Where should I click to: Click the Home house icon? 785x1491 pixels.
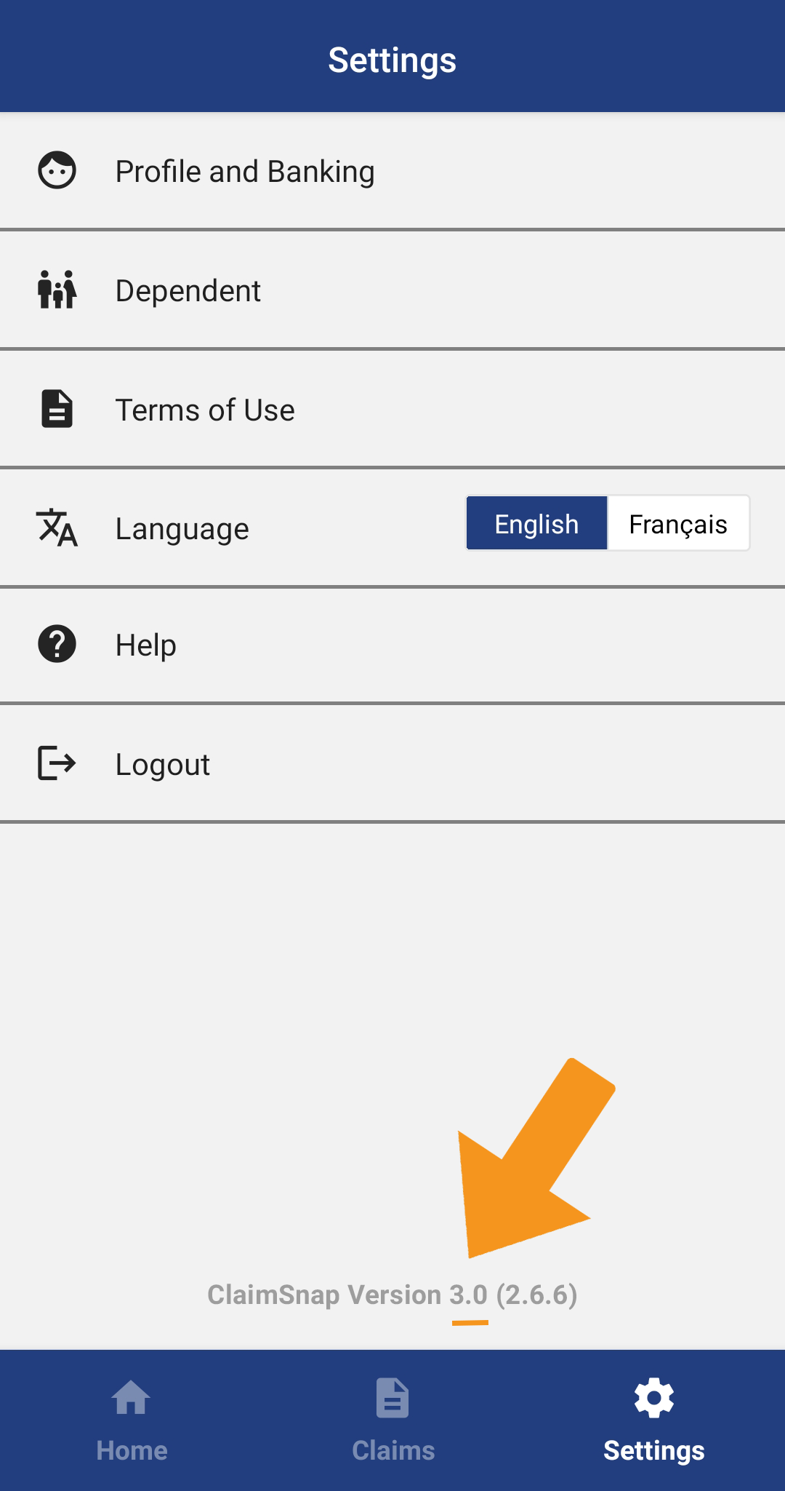(x=132, y=1398)
